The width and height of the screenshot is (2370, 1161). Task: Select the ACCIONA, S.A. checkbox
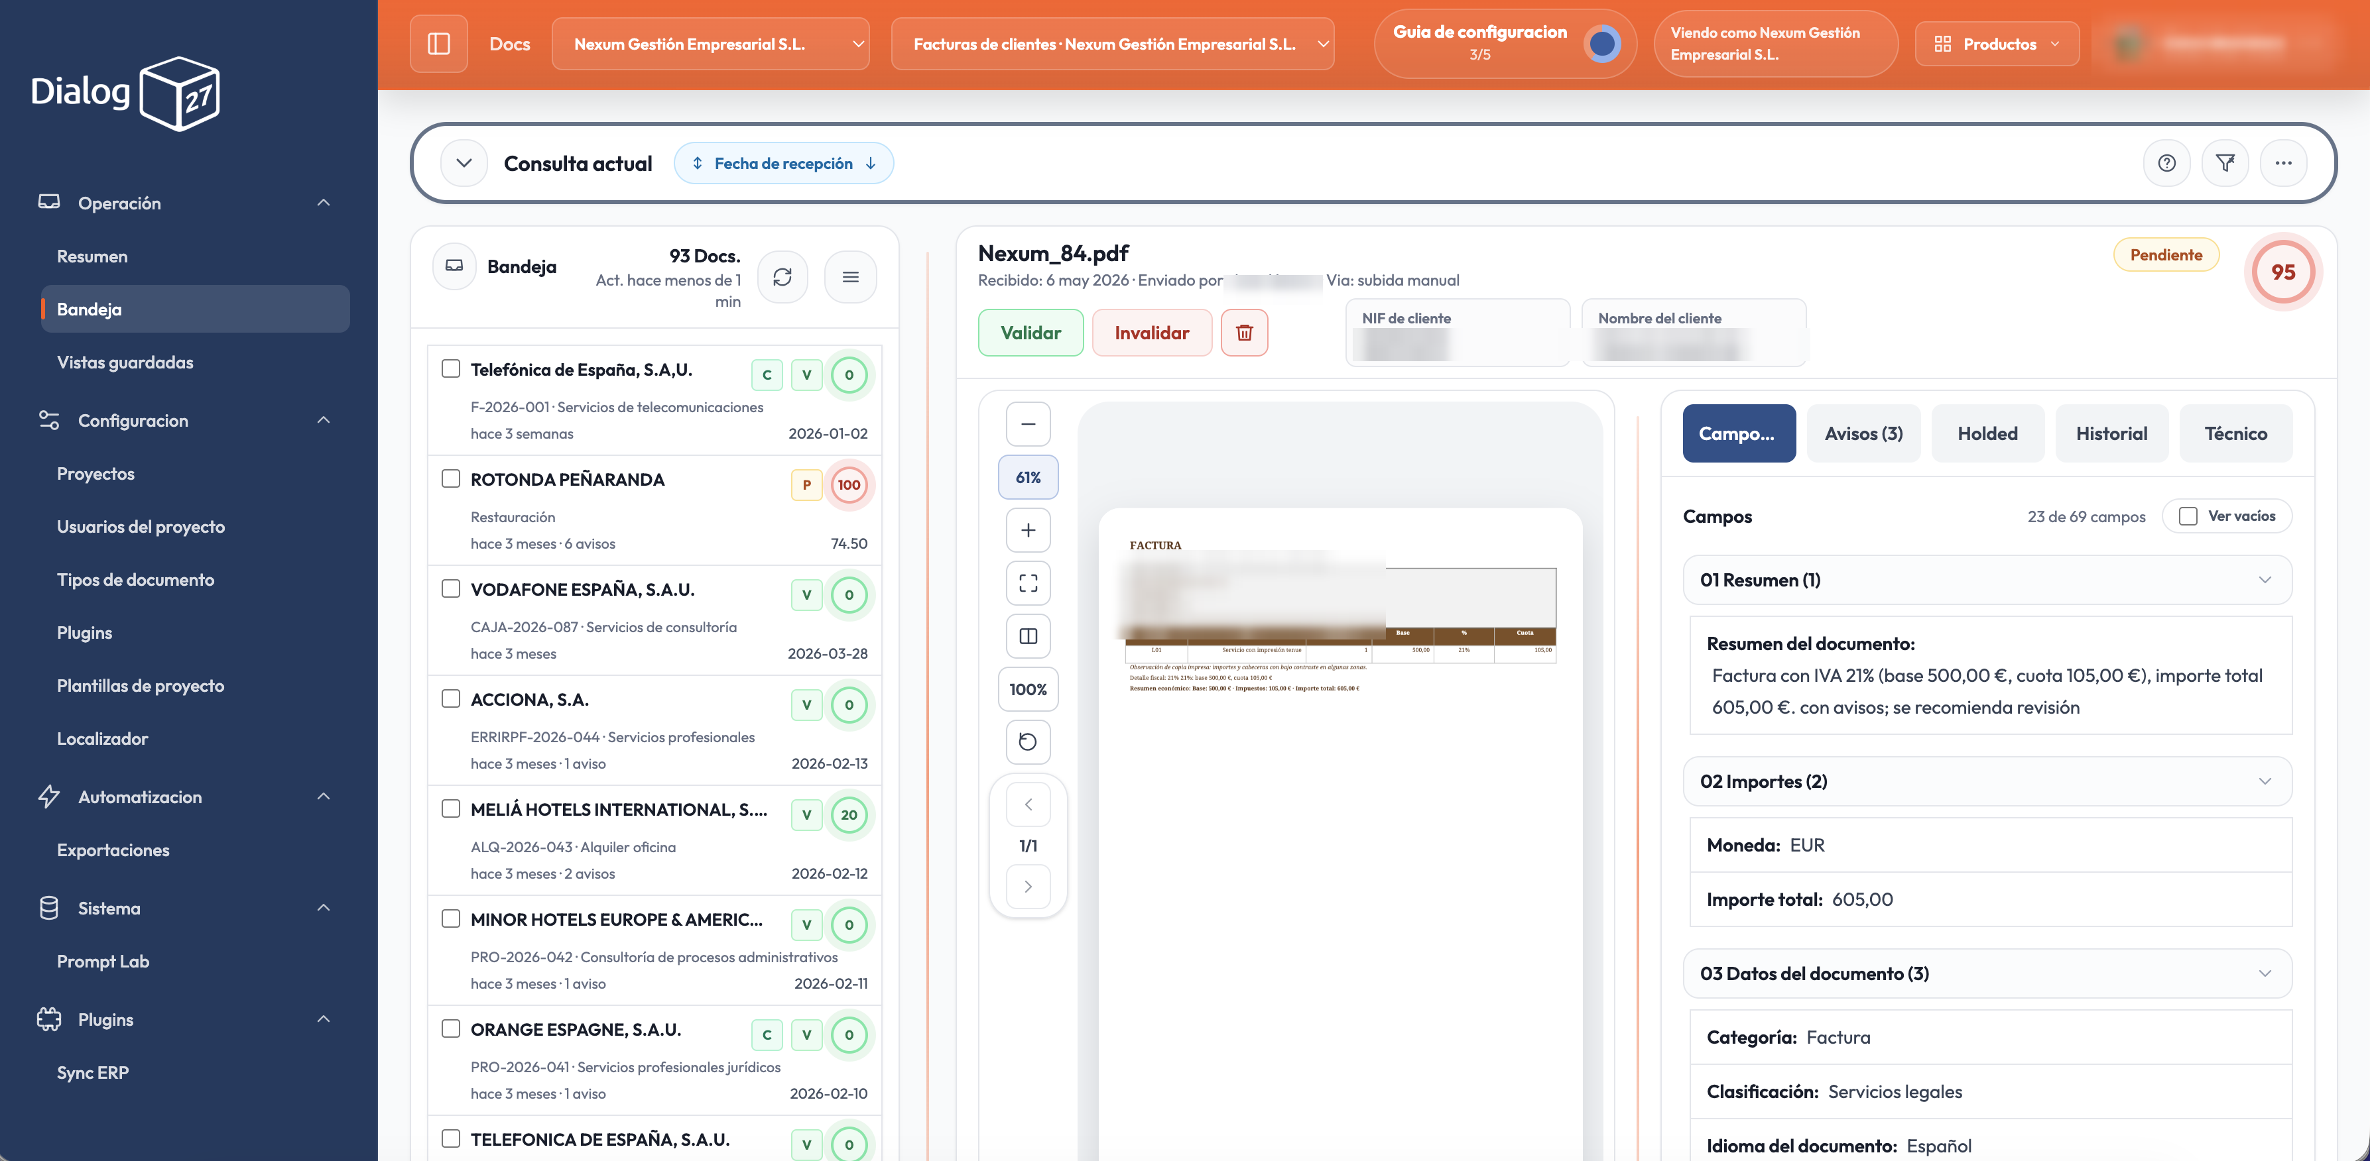pos(451,698)
